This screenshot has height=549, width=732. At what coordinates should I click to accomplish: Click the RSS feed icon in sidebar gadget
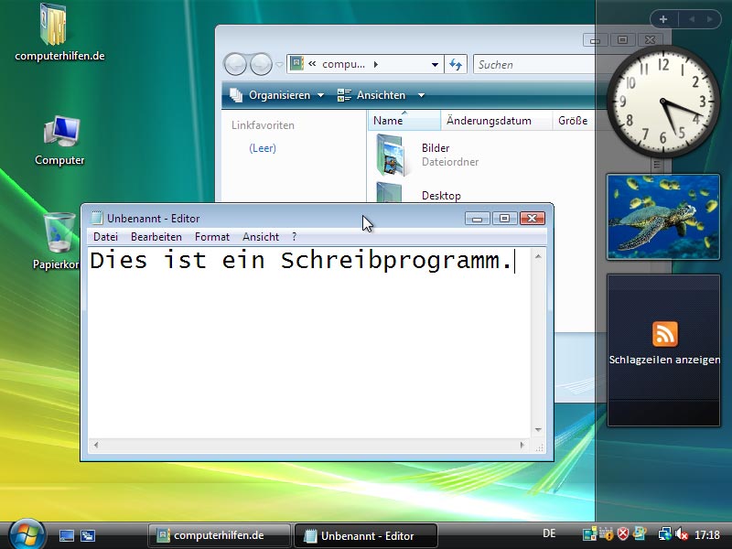664,334
